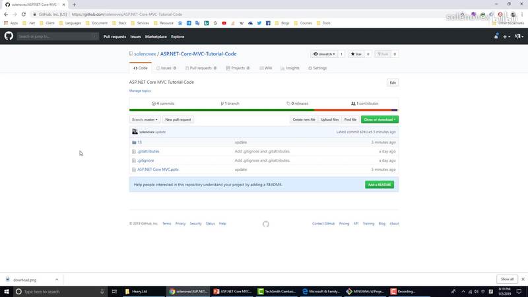Open the user avatar menu

(519, 36)
